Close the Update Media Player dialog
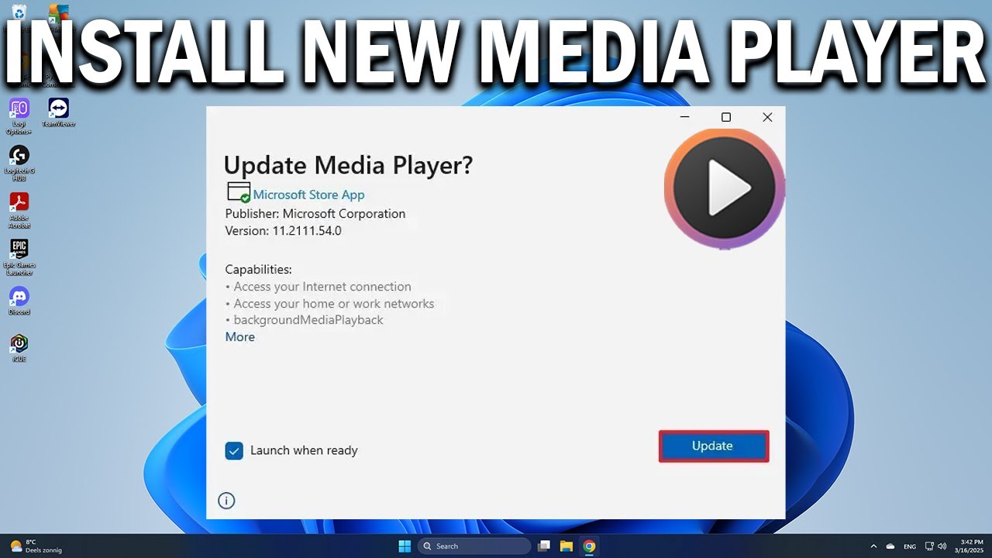992x558 pixels. pyautogui.click(x=767, y=117)
